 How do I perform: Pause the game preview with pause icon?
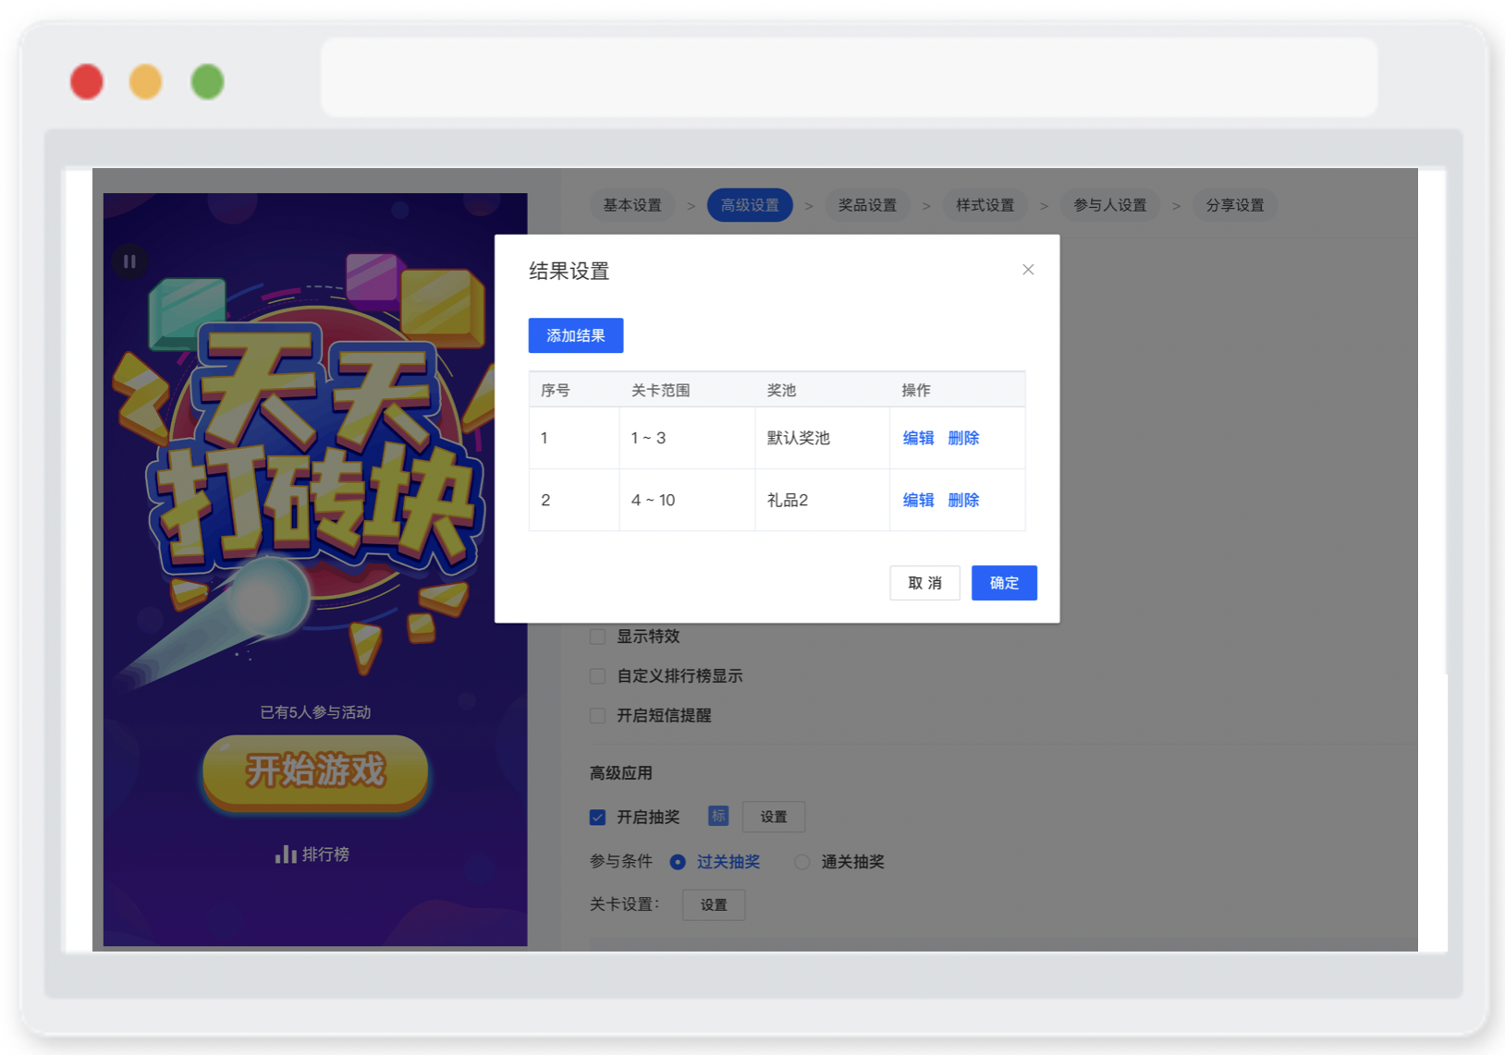coord(130,261)
